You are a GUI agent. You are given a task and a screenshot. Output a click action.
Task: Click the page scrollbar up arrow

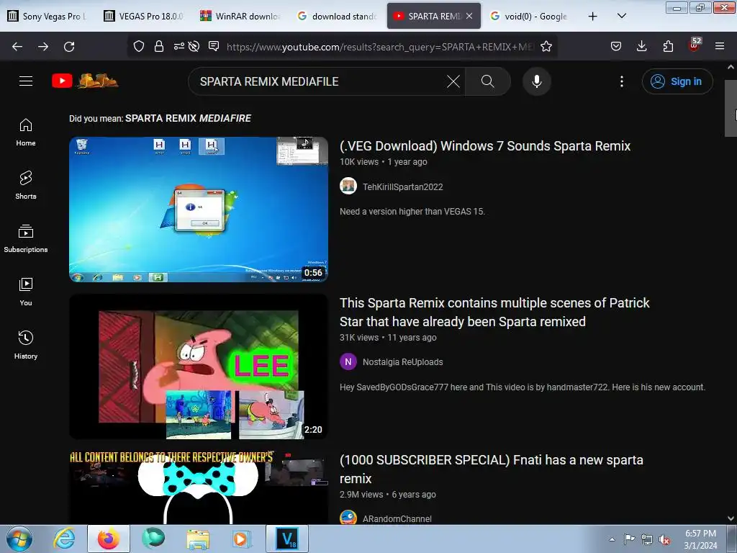pyautogui.click(x=731, y=67)
